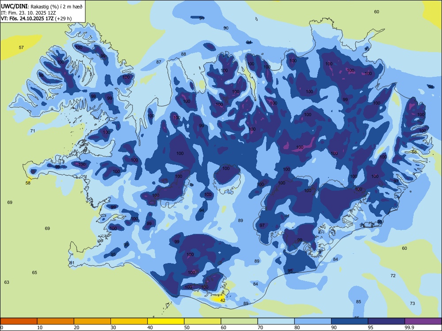Select the '90' value off the north coast

pyautogui.click(x=226, y=28)
